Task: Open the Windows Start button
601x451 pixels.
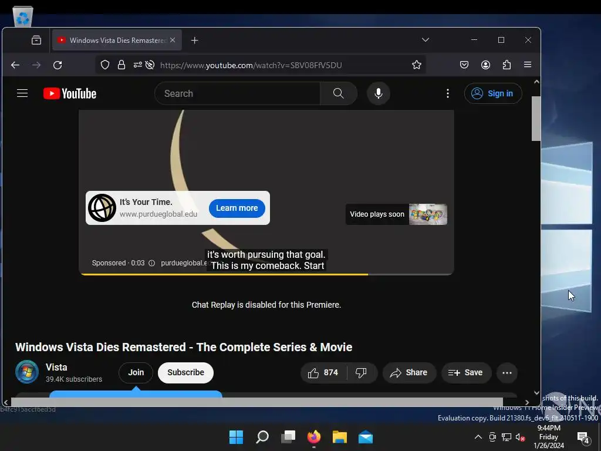Action: [236, 437]
